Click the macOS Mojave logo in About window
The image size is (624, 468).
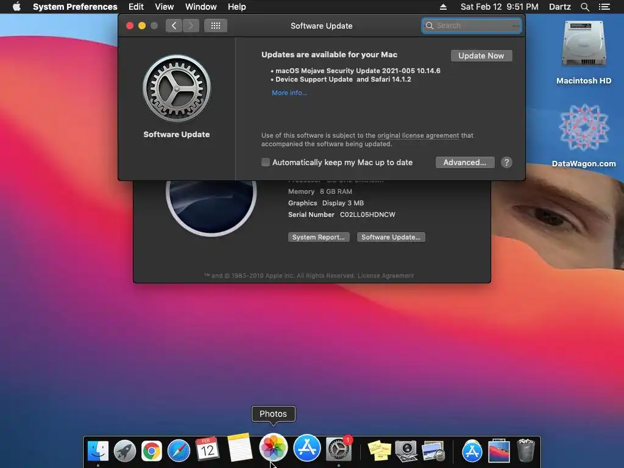(211, 207)
